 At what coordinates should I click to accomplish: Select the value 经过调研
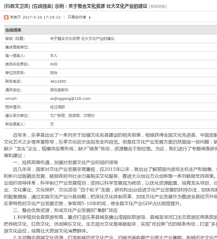pyautogui.click(x=57, y=107)
